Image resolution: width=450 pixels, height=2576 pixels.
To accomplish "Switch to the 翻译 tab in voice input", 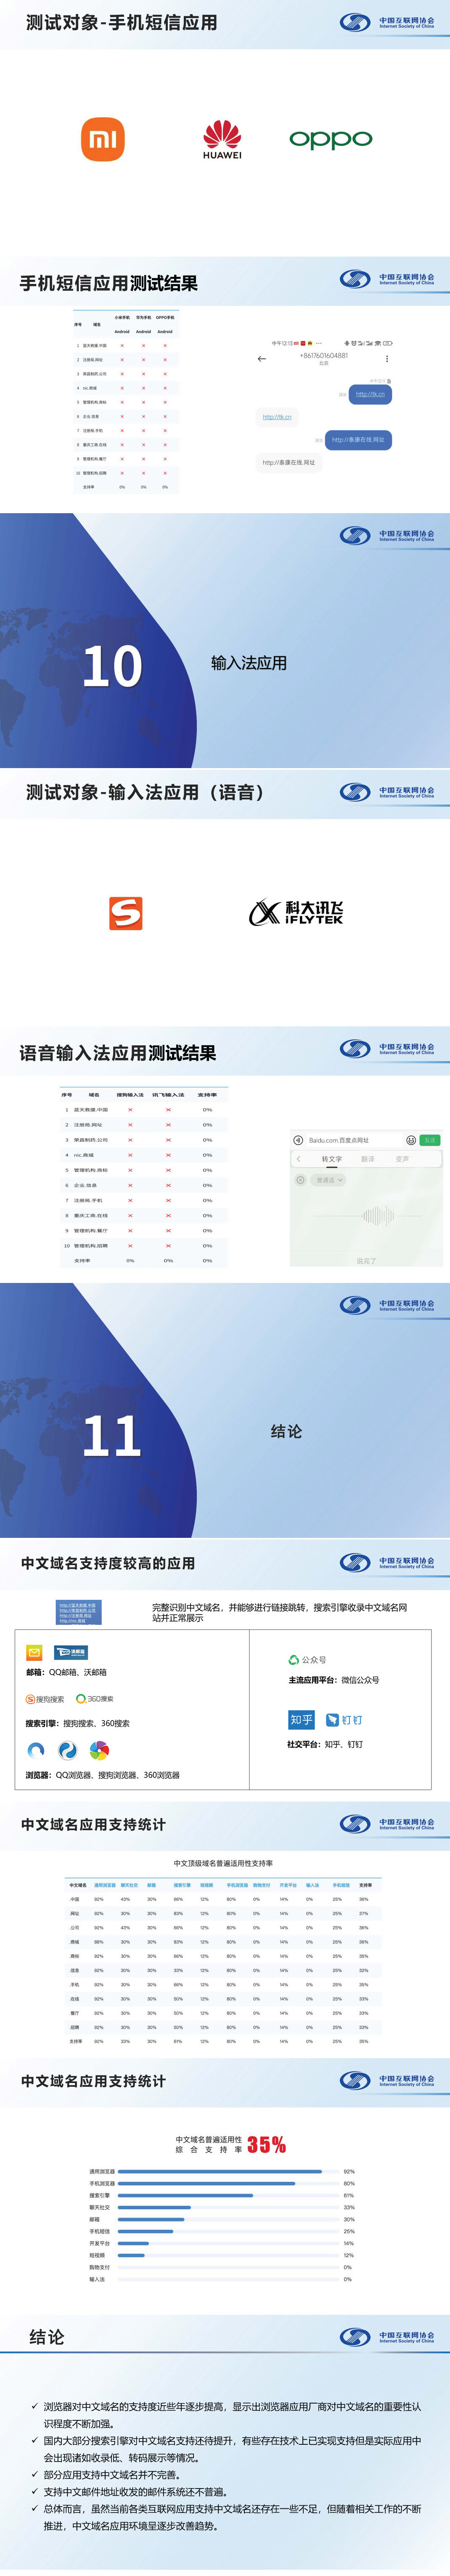I will (x=367, y=1159).
